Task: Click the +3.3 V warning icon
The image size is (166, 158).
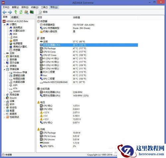Action: (41, 113)
